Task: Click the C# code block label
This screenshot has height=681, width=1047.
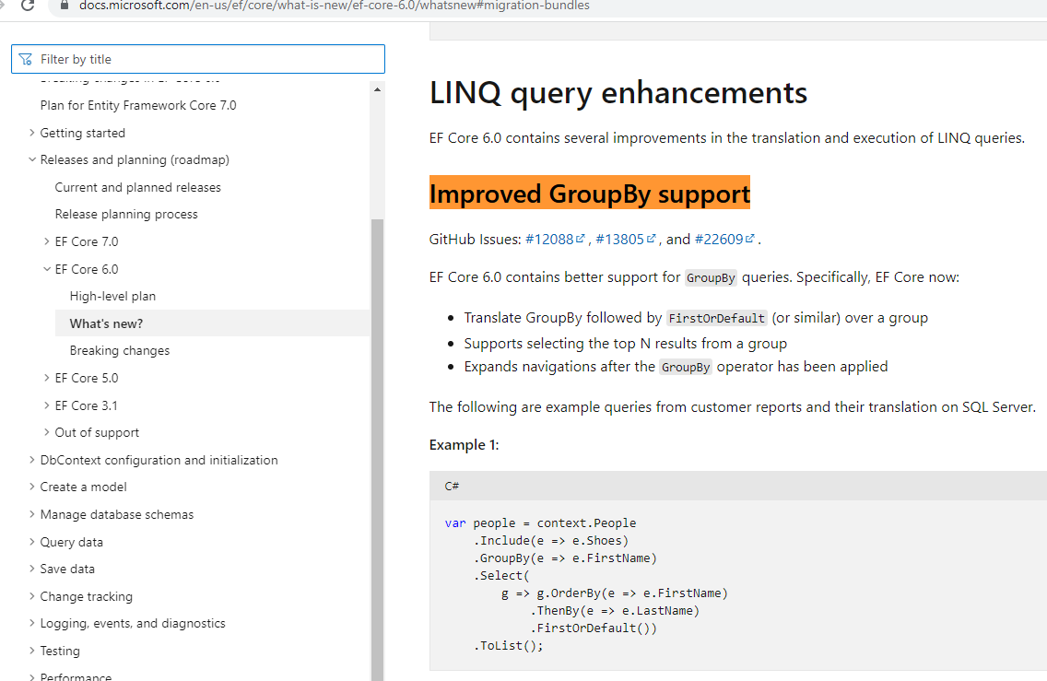Action: 452,486
